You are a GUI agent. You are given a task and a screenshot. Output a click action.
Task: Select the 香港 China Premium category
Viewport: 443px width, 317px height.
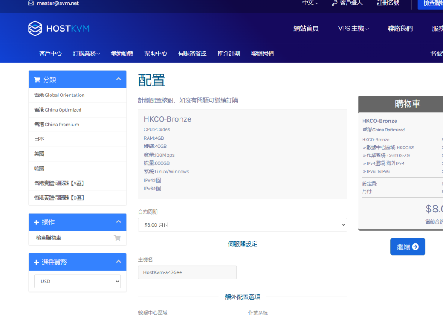coord(57,125)
